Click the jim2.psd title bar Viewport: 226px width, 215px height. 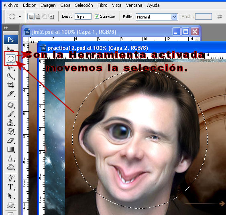(x=111, y=31)
